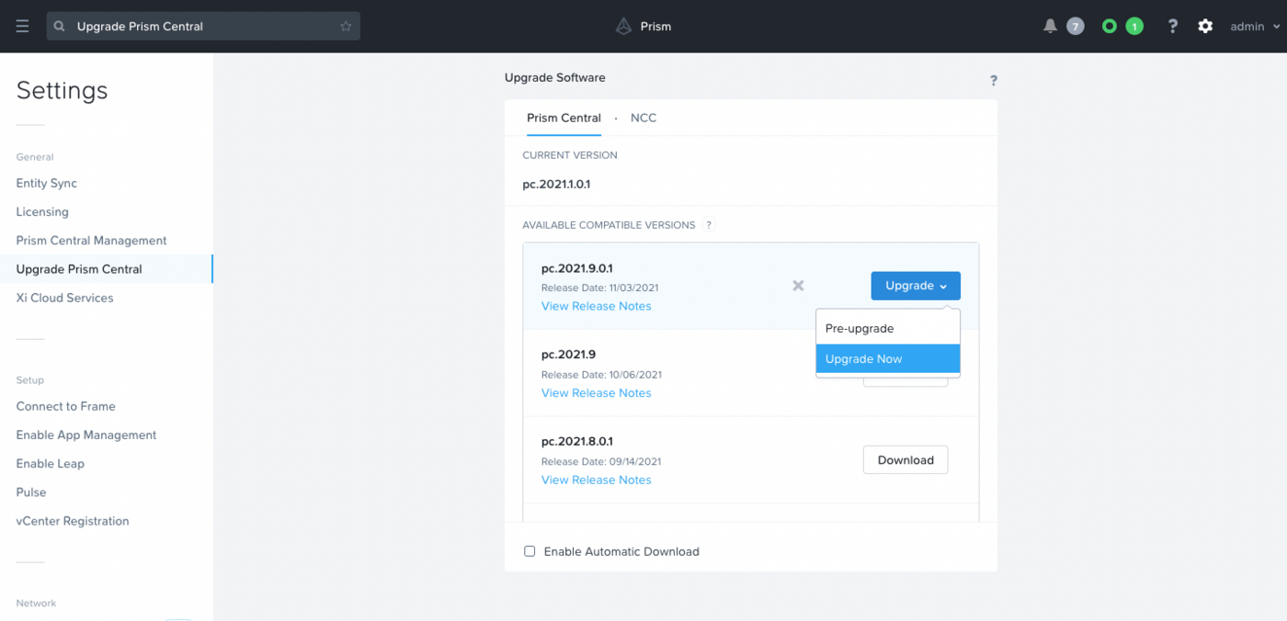Click the search magnifier icon

(x=60, y=27)
